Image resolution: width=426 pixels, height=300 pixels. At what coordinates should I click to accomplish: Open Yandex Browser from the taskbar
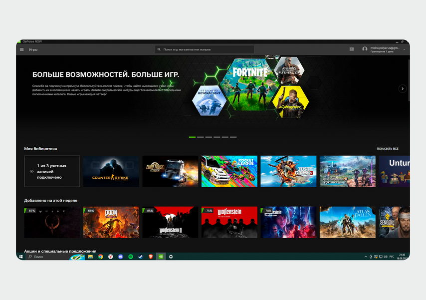(111, 257)
